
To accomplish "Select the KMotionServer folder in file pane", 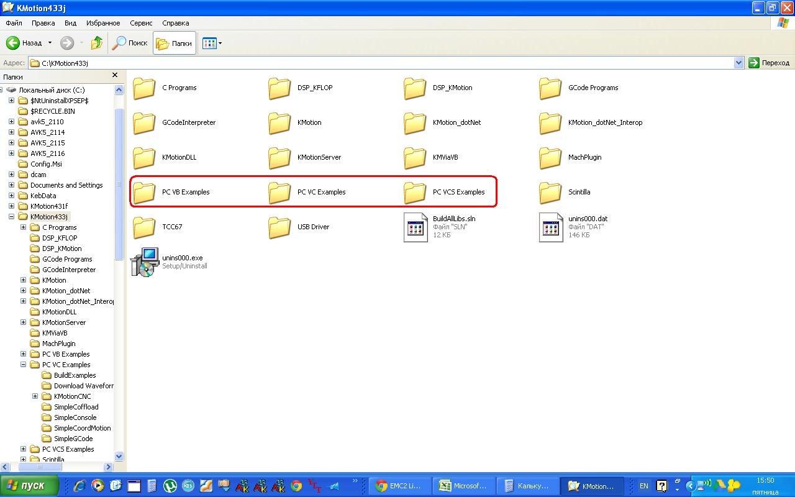I will coord(279,158).
